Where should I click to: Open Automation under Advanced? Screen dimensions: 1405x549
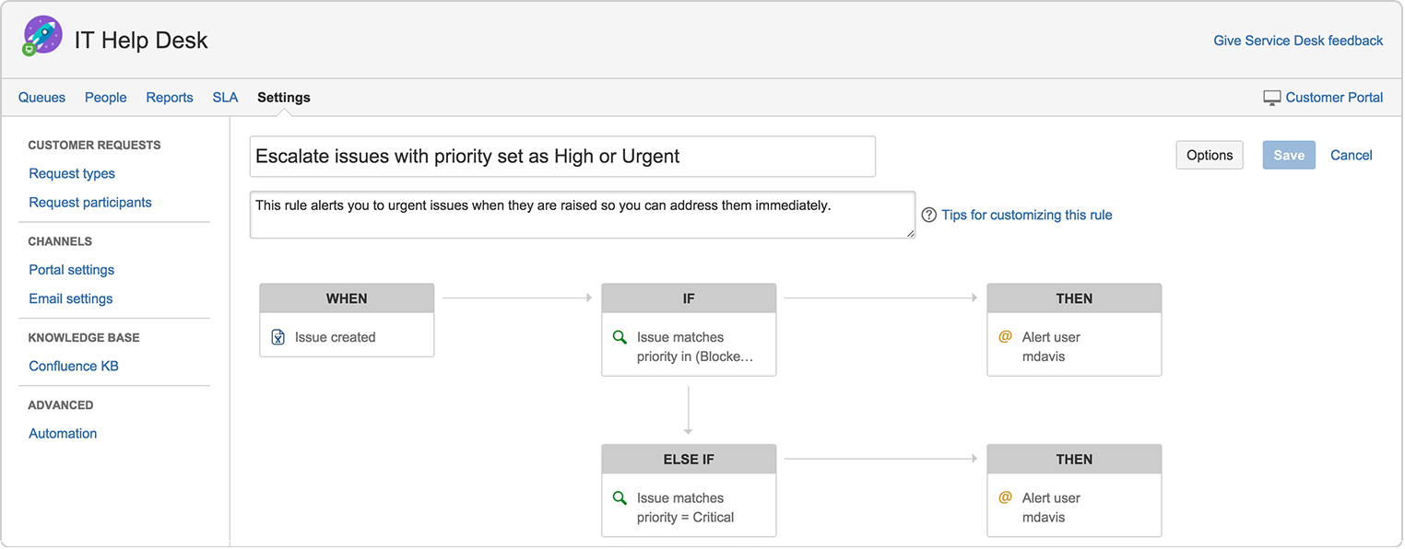tap(63, 434)
